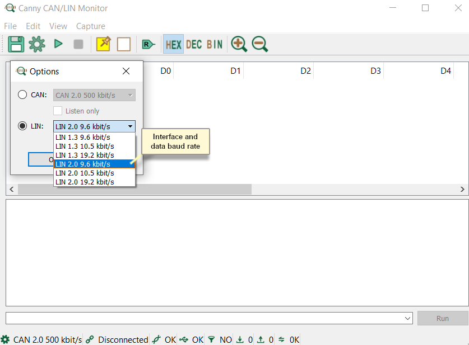The image size is (469, 345).
Task: Open the Capture menu
Action: coord(91,26)
